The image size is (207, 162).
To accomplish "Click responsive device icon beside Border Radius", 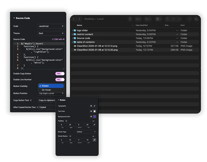I will pos(70,136).
